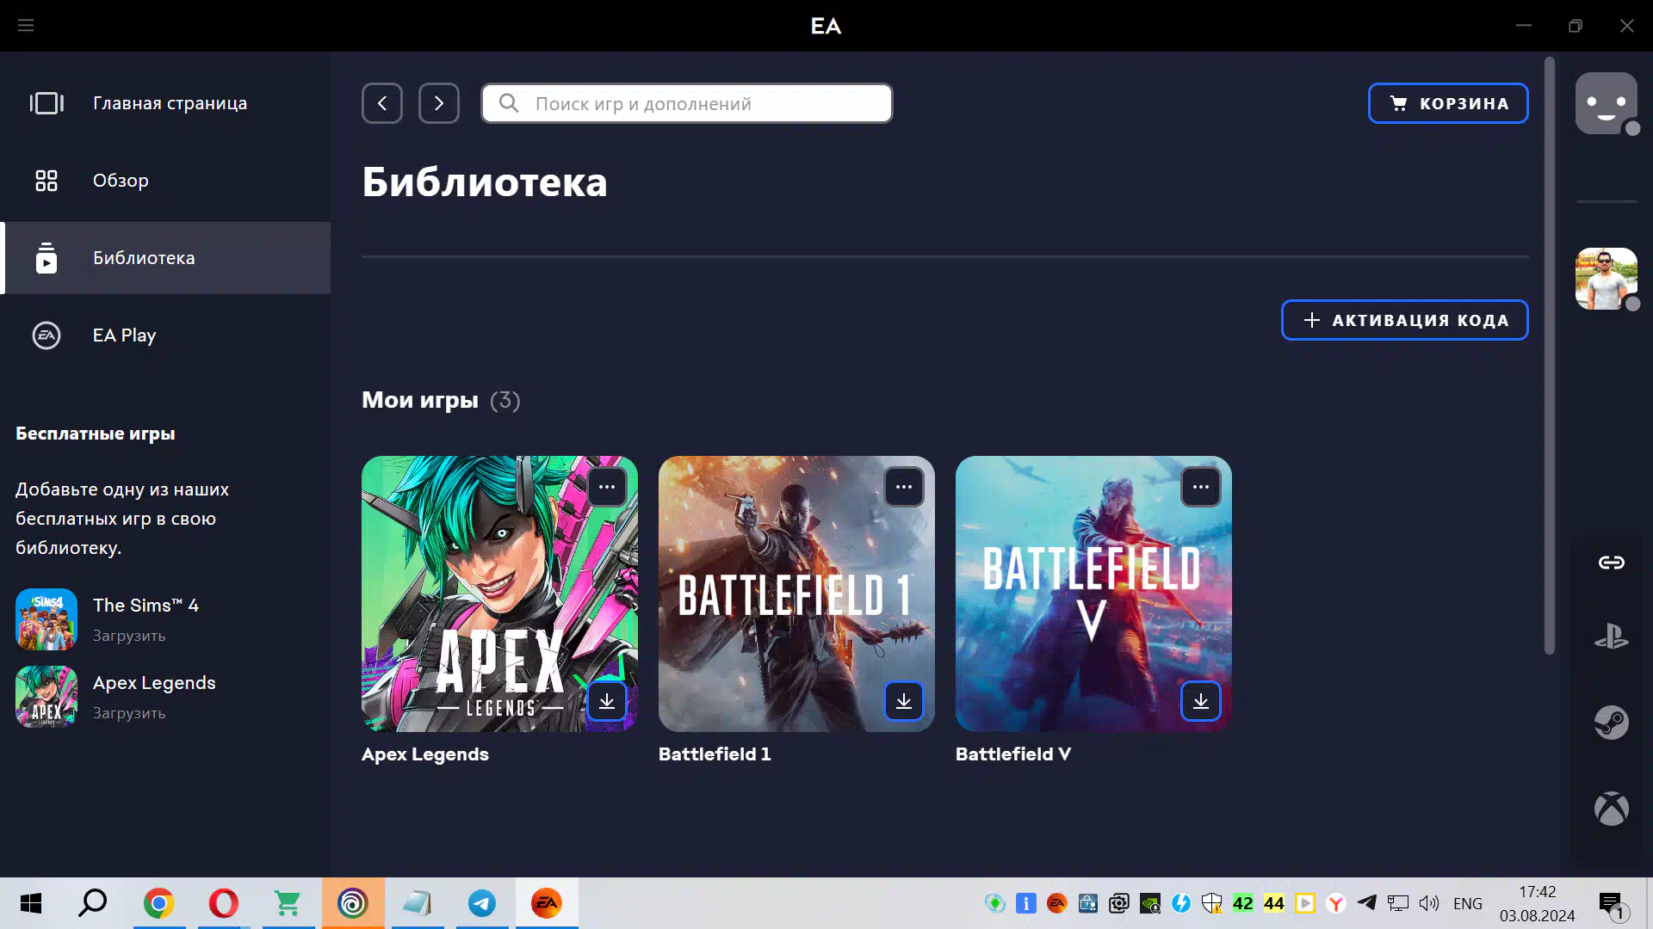Open the hamburger menu in title bar
This screenshot has height=929, width=1653.
pos(26,26)
